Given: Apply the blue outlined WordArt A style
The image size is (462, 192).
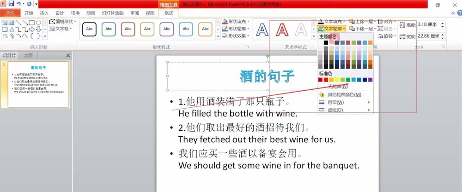Looking at the screenshot, I should (x=262, y=29).
